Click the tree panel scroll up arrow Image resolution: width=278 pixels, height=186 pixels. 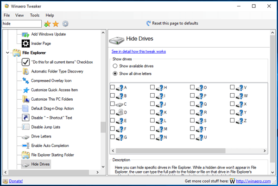[x=103, y=33]
